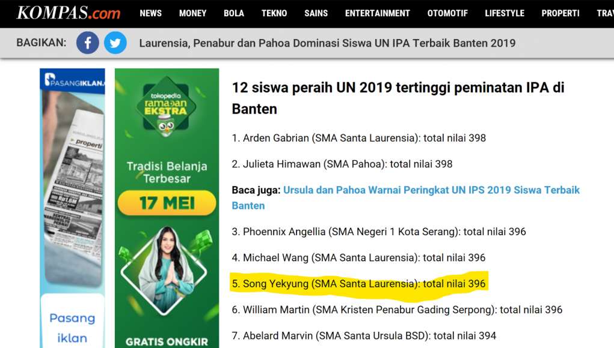Image resolution: width=614 pixels, height=348 pixels.
Task: Click the Twitter share icon
Action: point(115,43)
